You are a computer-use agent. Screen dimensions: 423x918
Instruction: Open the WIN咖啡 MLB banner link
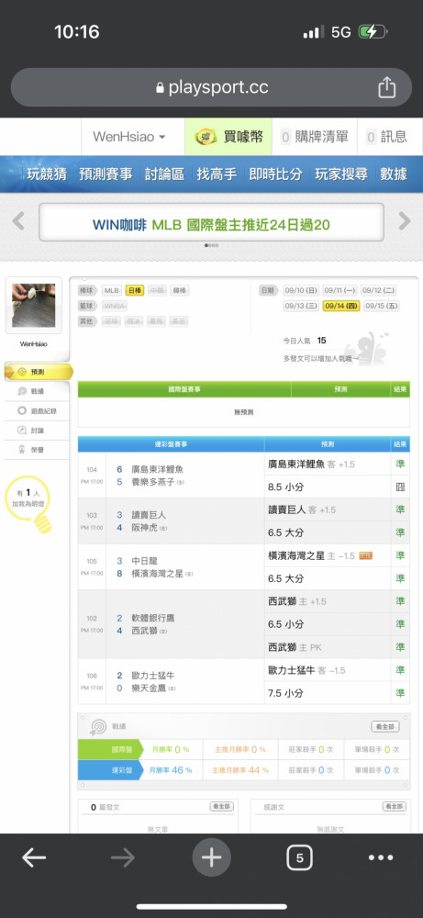click(x=211, y=225)
